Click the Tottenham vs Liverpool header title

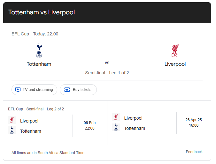tap(42, 12)
